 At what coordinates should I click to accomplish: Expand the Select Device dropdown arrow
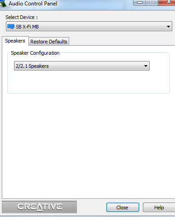point(168,27)
